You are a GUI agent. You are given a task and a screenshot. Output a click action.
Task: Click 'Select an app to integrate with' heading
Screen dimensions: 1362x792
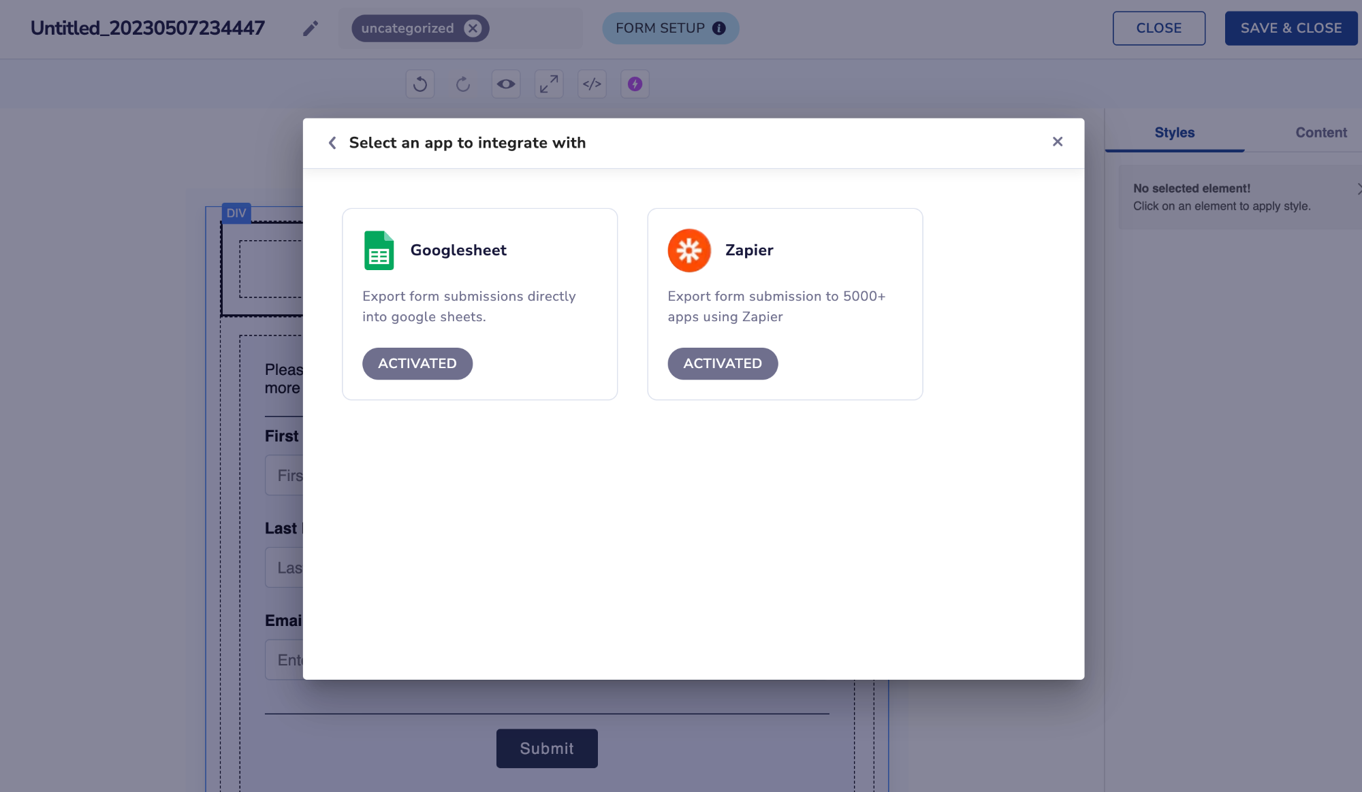click(x=467, y=143)
